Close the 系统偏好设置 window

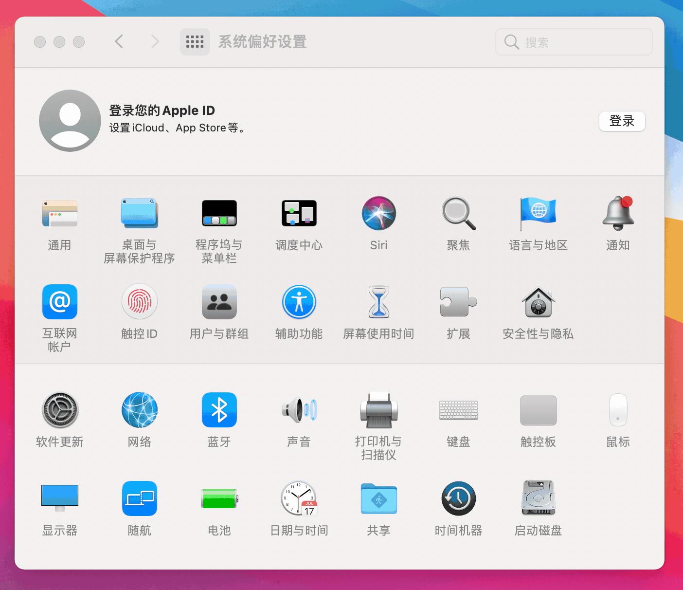pos(40,42)
